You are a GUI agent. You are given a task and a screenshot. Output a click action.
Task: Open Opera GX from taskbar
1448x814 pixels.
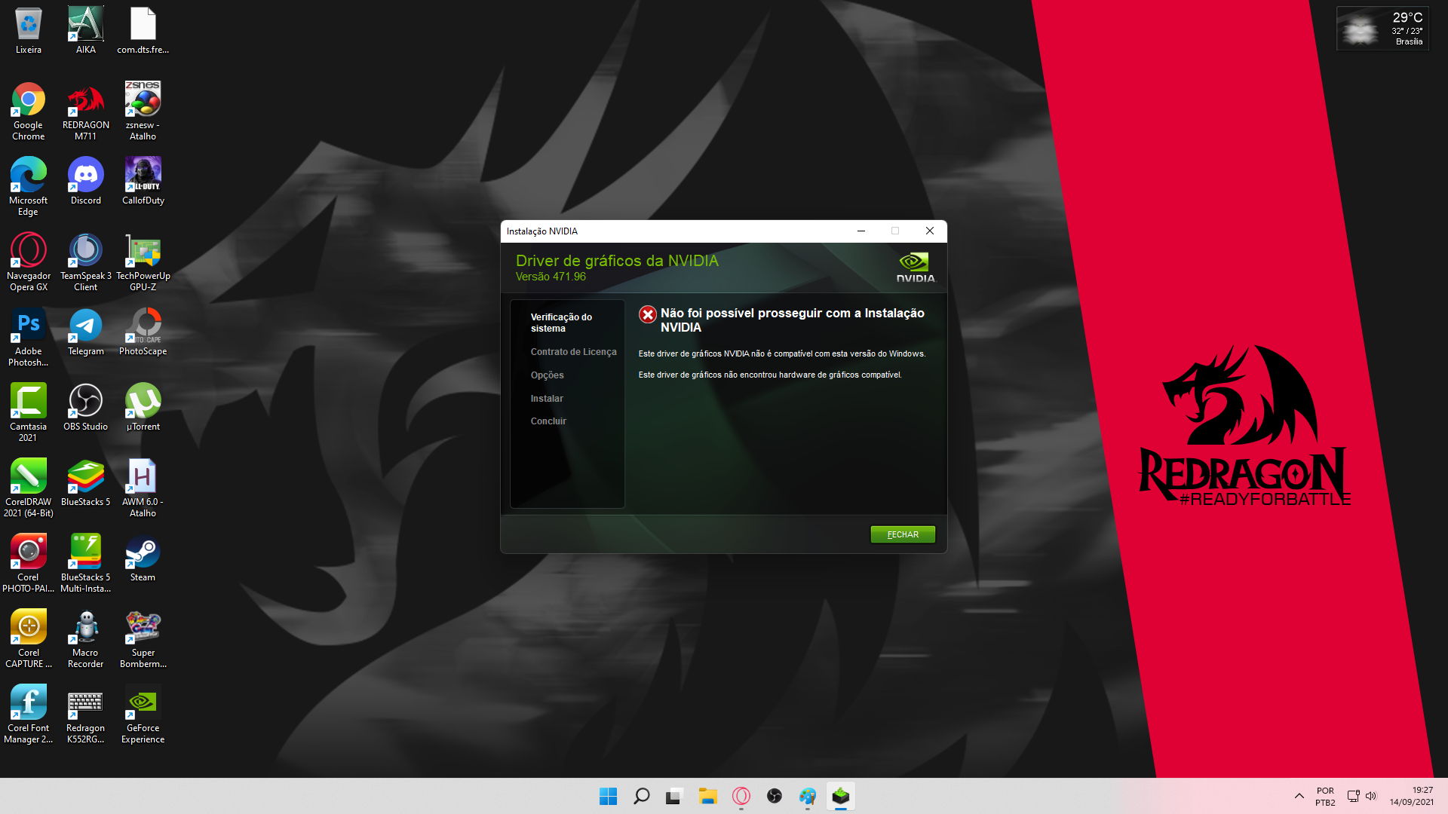click(x=741, y=796)
